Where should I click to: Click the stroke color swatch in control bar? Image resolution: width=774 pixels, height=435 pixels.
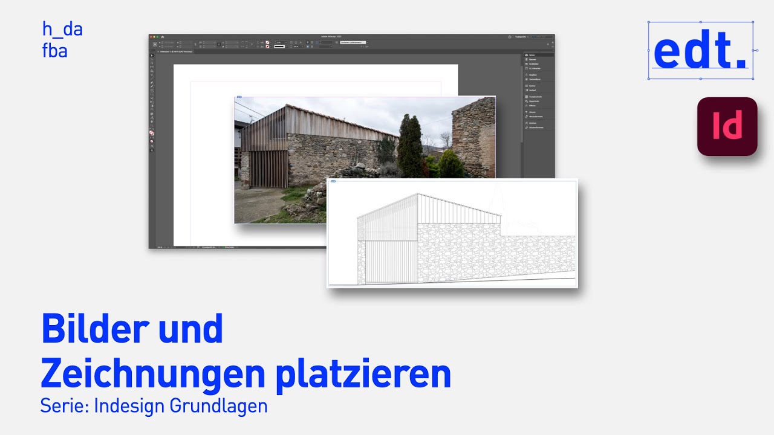click(267, 47)
